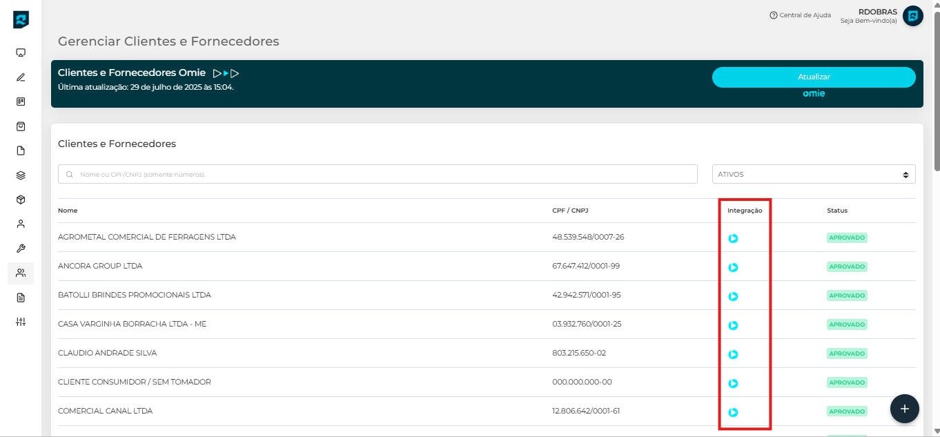Click the Atualizar button in Omie banner
Viewport: 940px width, 437px height.
coord(813,77)
